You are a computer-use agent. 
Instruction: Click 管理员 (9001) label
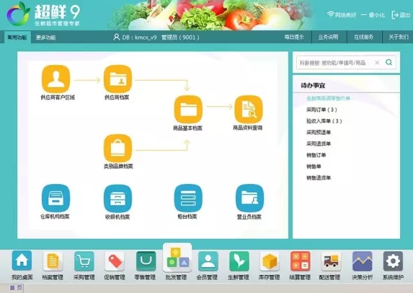coord(180,37)
